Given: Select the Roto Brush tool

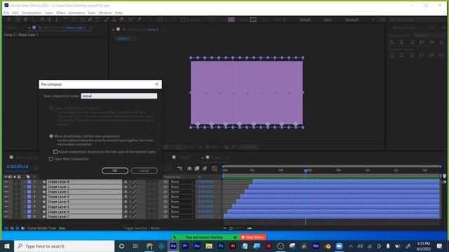Looking at the screenshot, I should (131, 20).
